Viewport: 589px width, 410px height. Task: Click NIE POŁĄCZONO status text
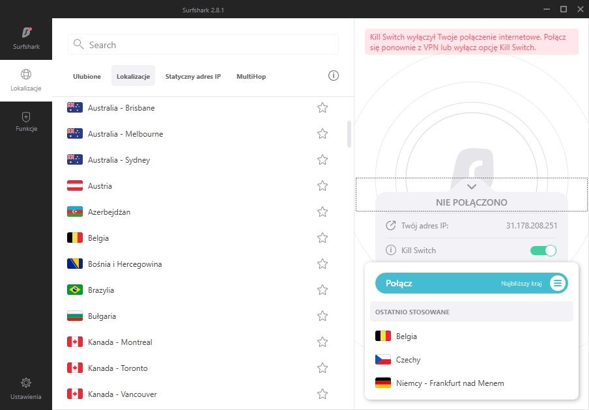coord(472,202)
